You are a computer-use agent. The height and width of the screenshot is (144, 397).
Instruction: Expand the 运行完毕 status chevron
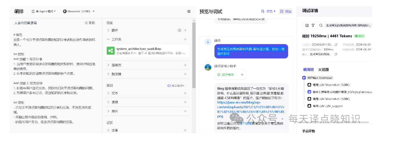pos(242,75)
